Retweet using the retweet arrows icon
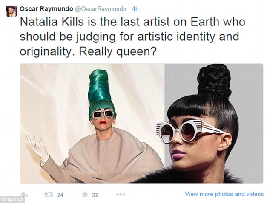The image size is (270, 203). (x=49, y=195)
